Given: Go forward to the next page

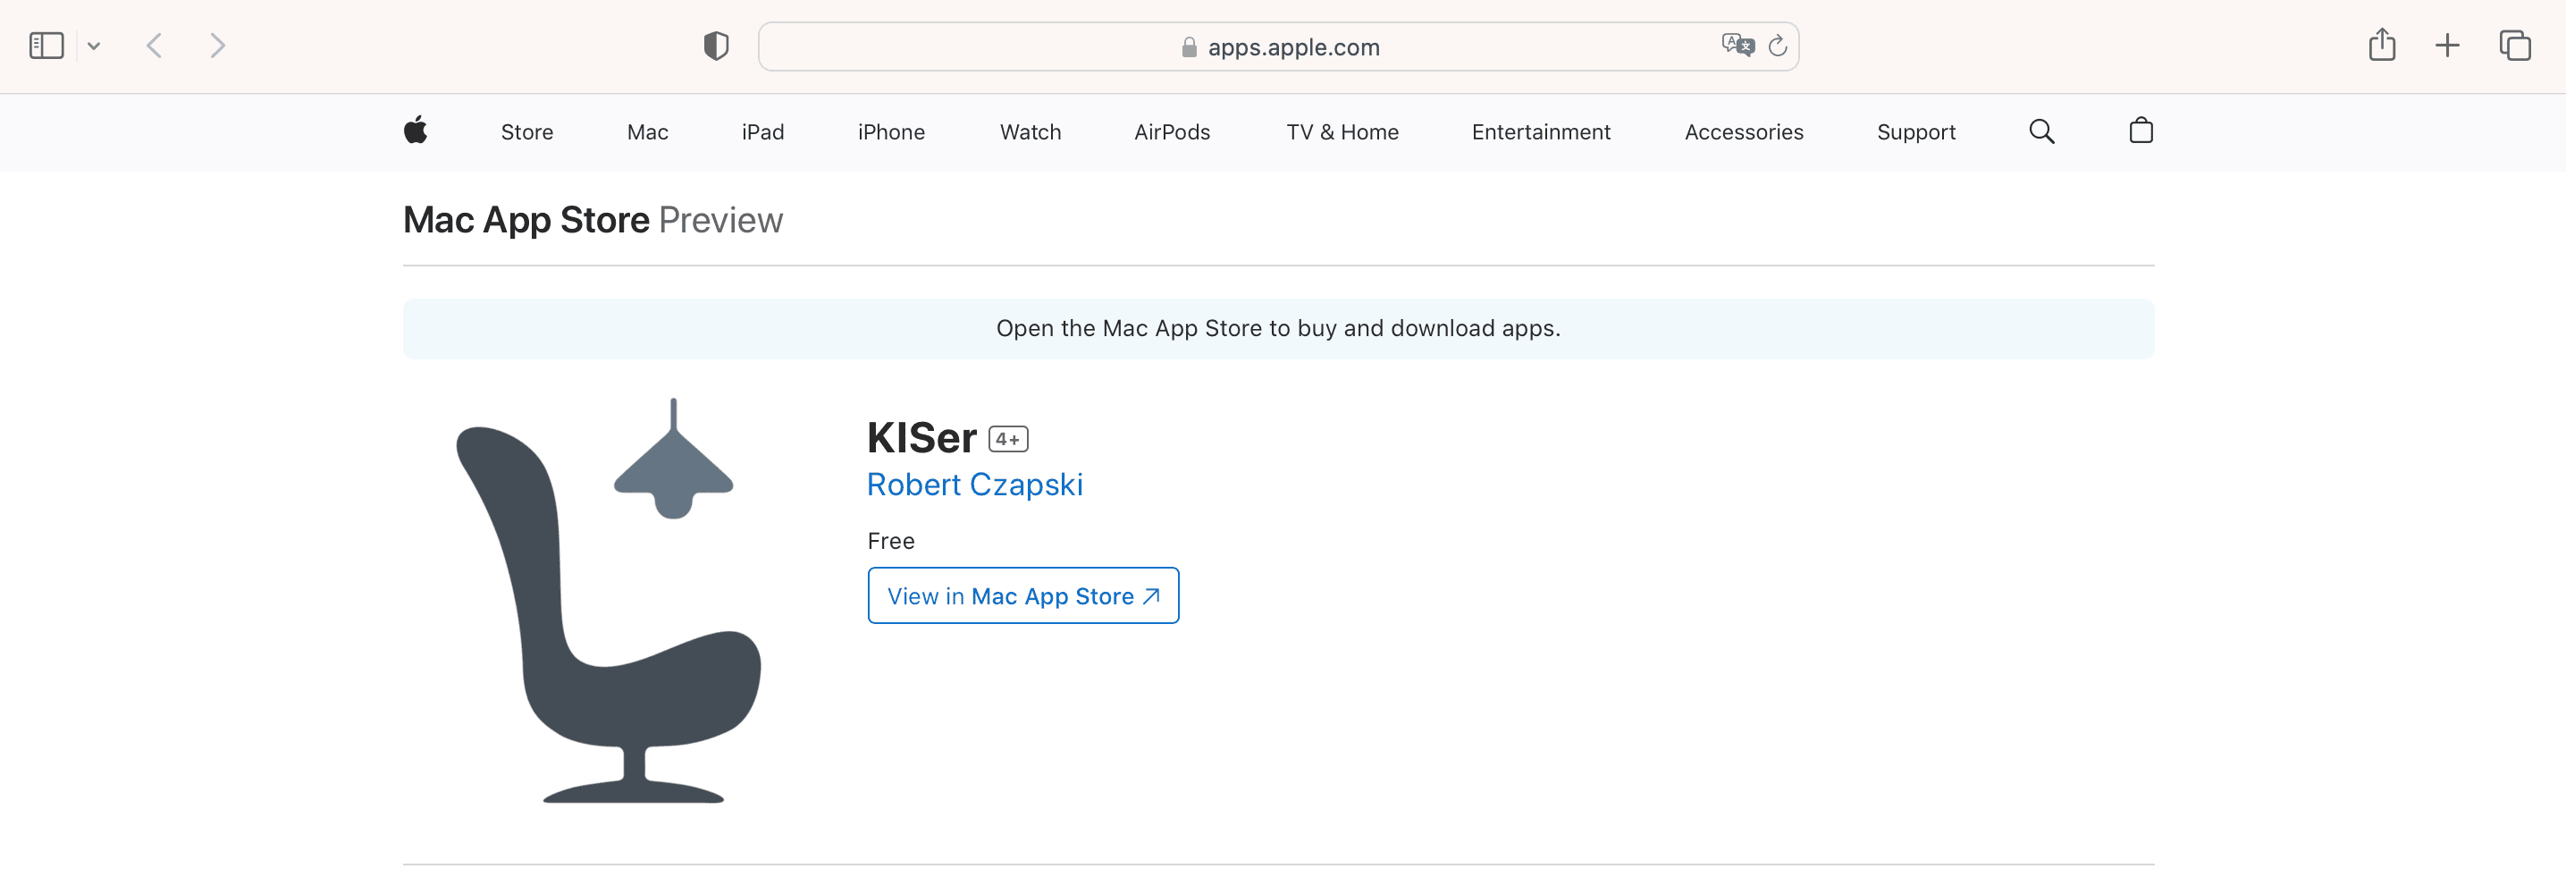Looking at the screenshot, I should (x=217, y=46).
